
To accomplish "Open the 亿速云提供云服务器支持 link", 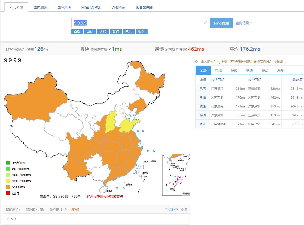I will pos(105,196).
